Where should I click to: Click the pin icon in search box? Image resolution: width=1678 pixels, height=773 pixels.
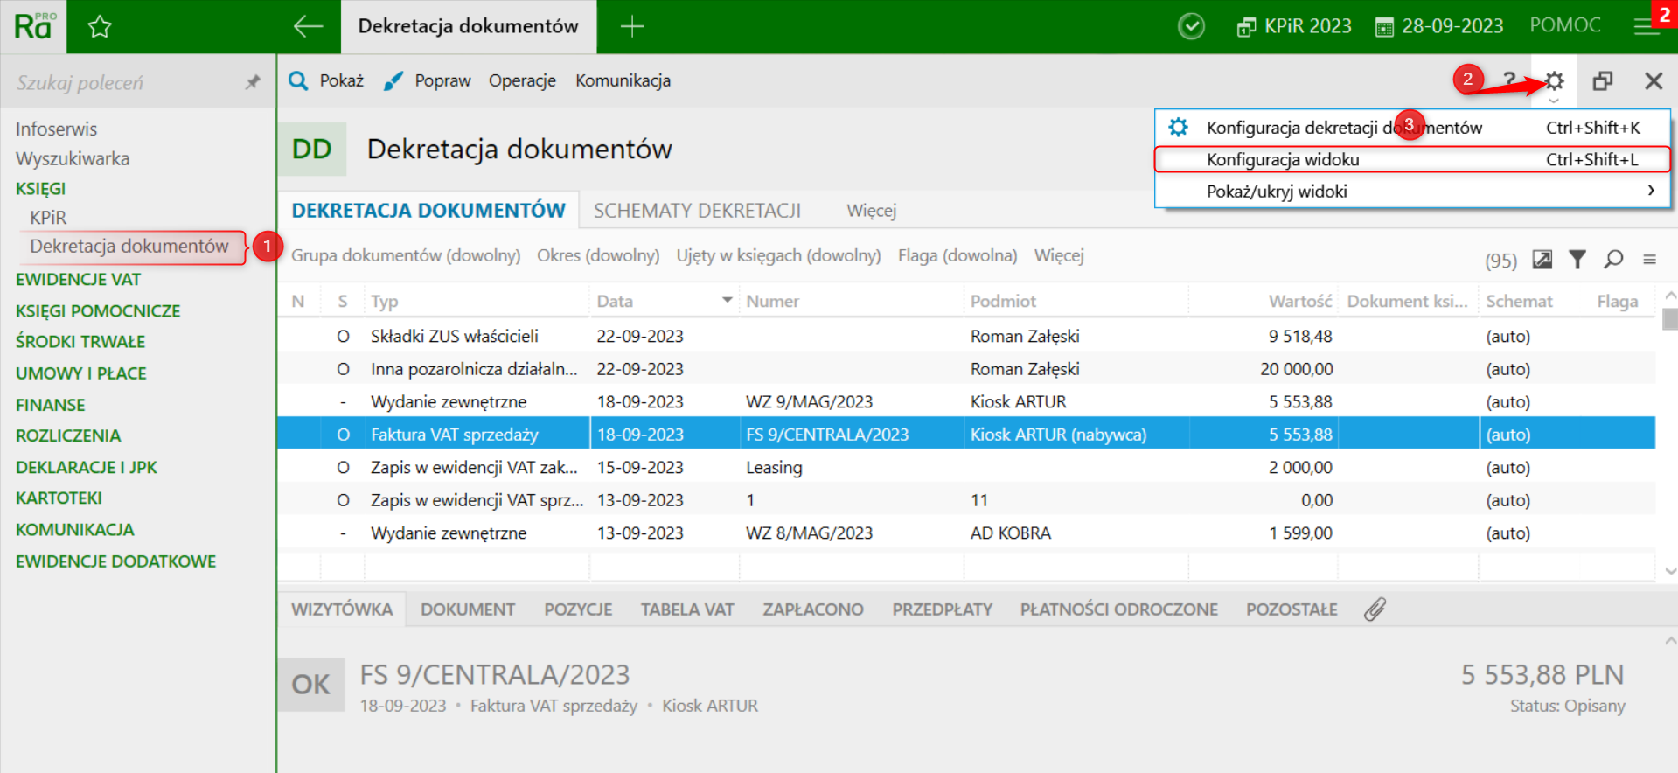pos(253,82)
